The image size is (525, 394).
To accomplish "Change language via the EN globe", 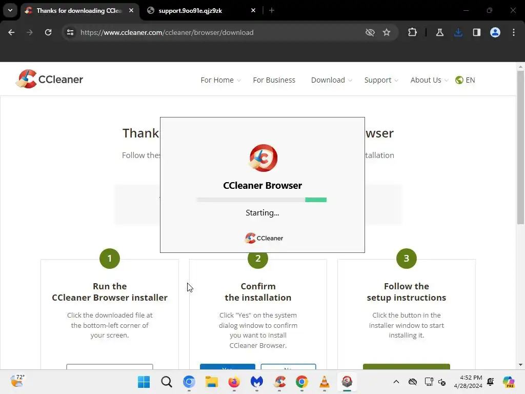I will click(465, 80).
